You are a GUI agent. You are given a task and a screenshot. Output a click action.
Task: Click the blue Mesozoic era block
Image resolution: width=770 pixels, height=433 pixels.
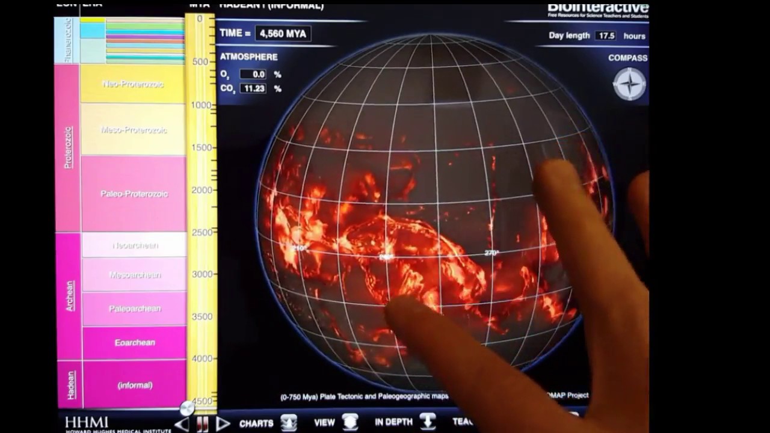92,31
